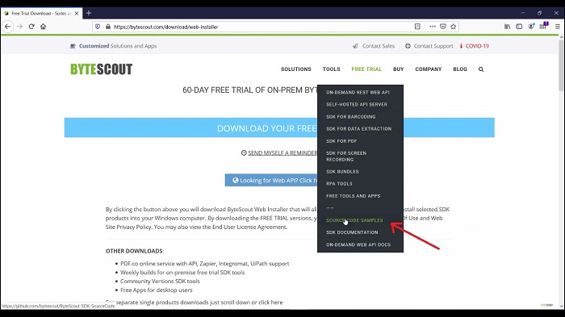The height and width of the screenshot is (317, 565).
Task: Open the COMPANY menu
Action: 428,69
